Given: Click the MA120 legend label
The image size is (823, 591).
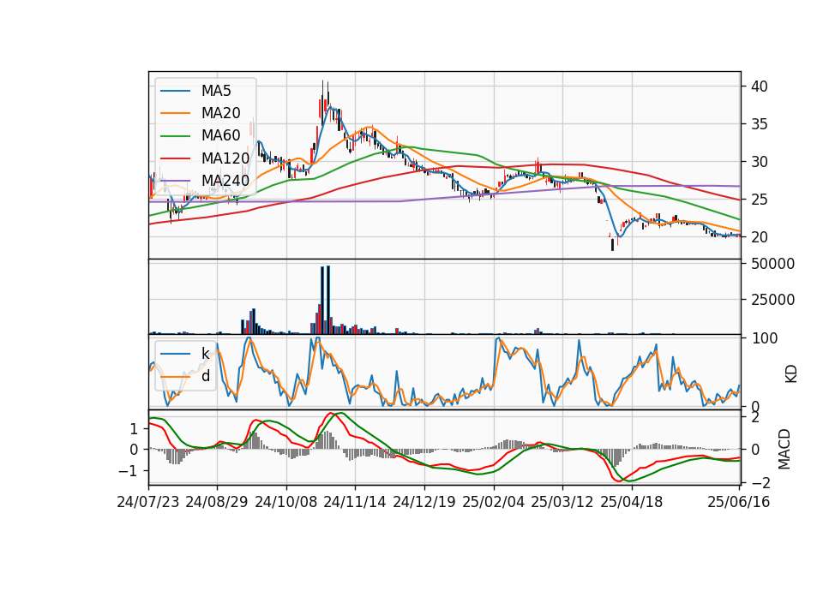Looking at the screenshot, I should 225,158.
